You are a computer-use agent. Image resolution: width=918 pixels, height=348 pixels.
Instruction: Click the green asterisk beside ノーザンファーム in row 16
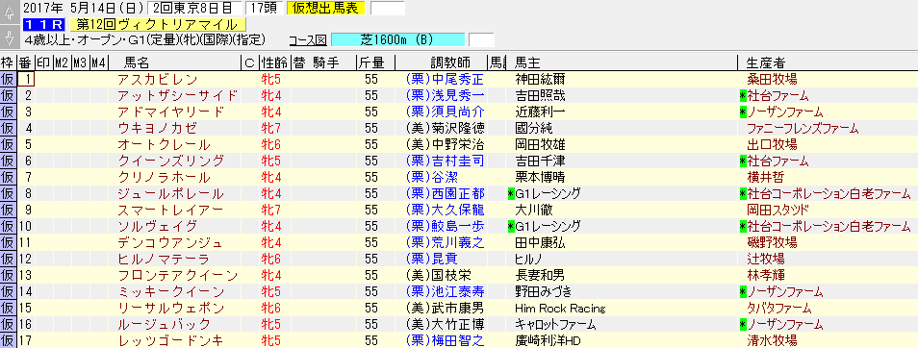[x=743, y=325]
